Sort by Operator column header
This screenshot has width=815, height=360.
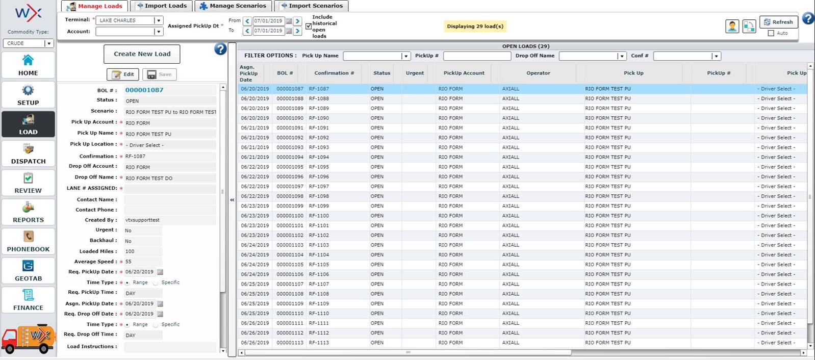click(538, 73)
